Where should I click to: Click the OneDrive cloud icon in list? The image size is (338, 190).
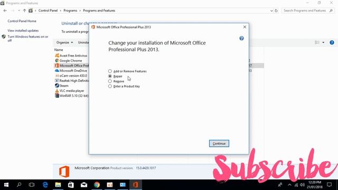(x=57, y=71)
